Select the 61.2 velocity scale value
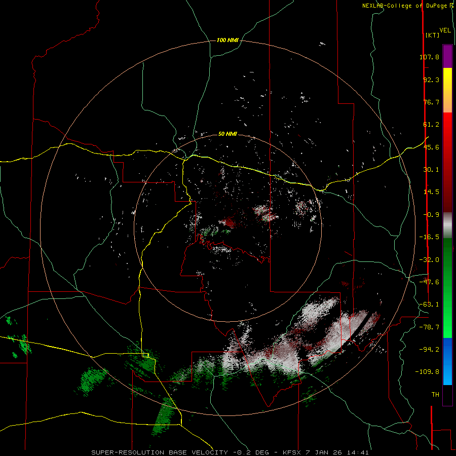 pos(431,125)
